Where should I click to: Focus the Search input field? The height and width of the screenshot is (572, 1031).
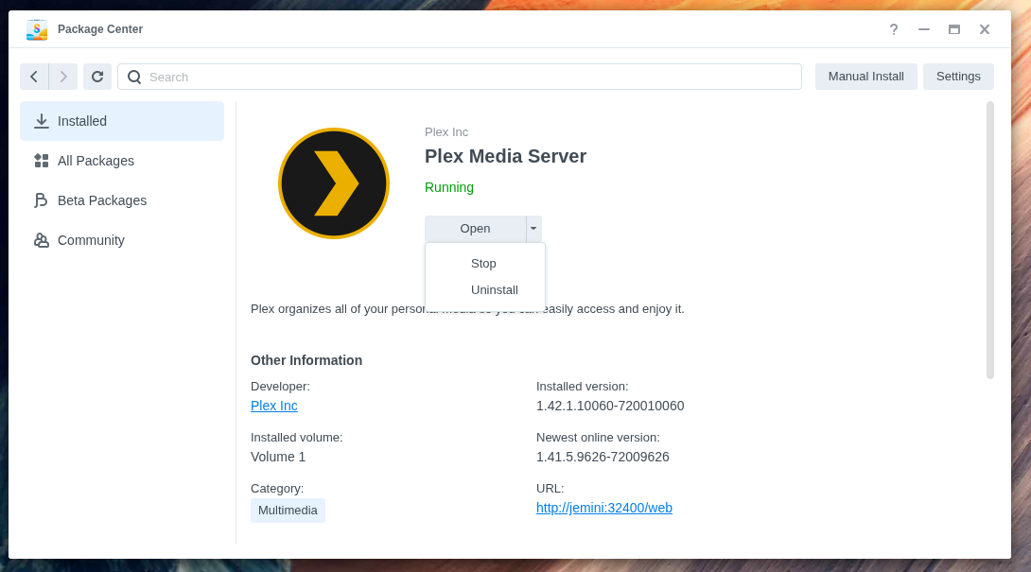[x=460, y=77]
